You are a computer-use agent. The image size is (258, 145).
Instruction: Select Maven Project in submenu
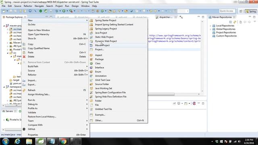coord(118,45)
